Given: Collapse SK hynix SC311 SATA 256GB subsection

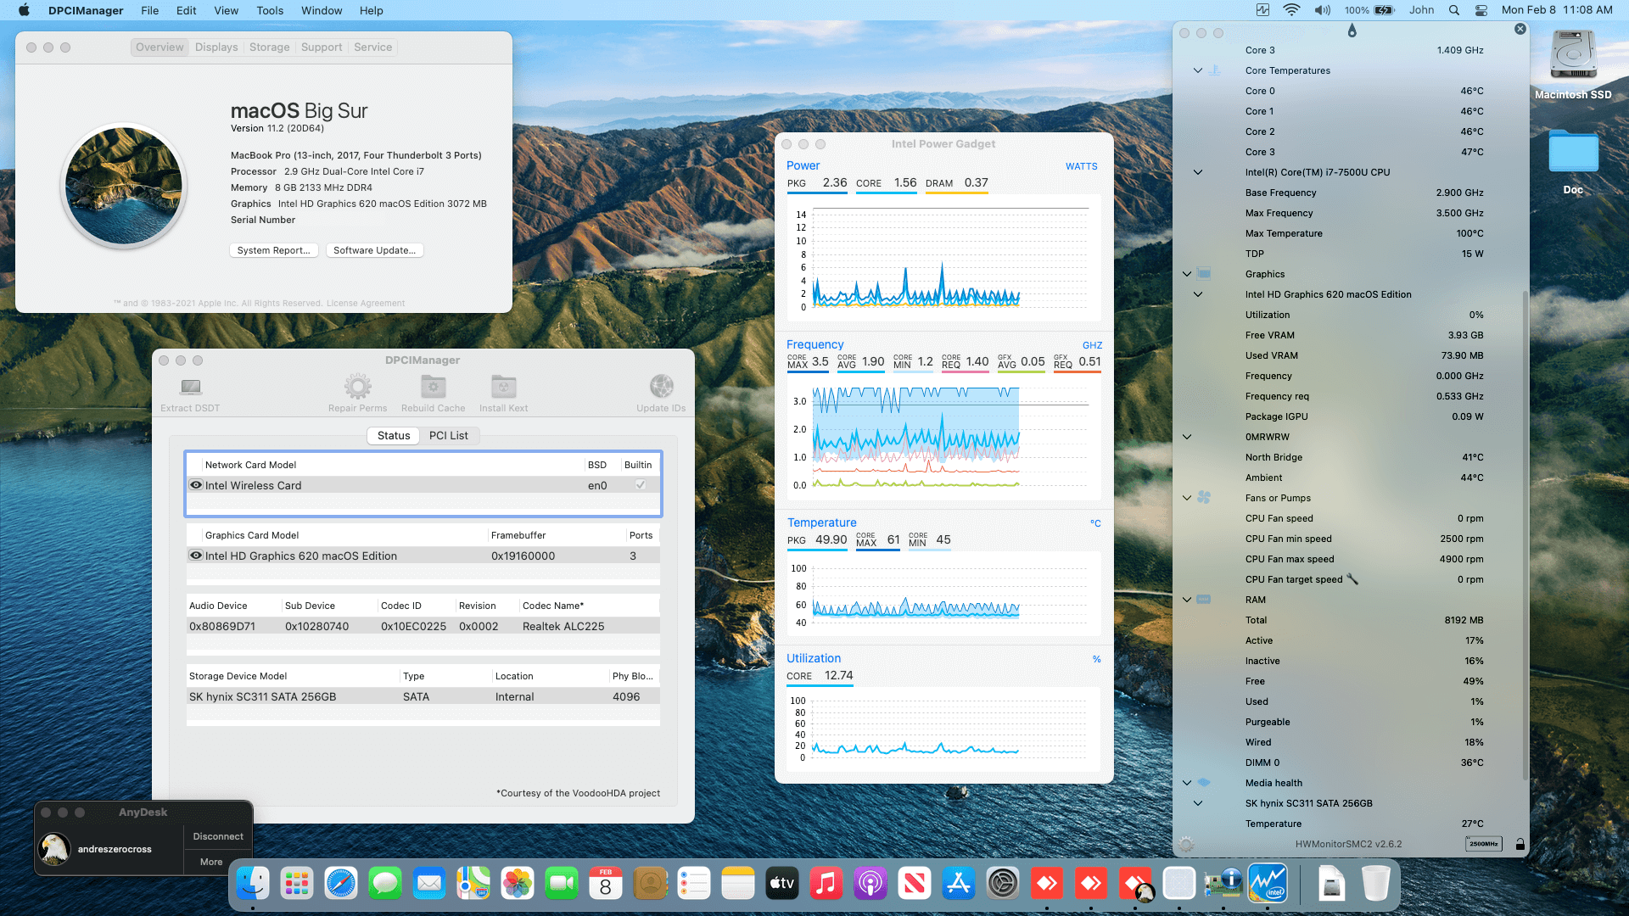Looking at the screenshot, I should pos(1198,803).
